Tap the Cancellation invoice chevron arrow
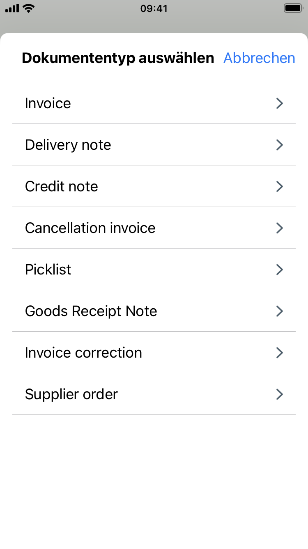 (x=280, y=228)
